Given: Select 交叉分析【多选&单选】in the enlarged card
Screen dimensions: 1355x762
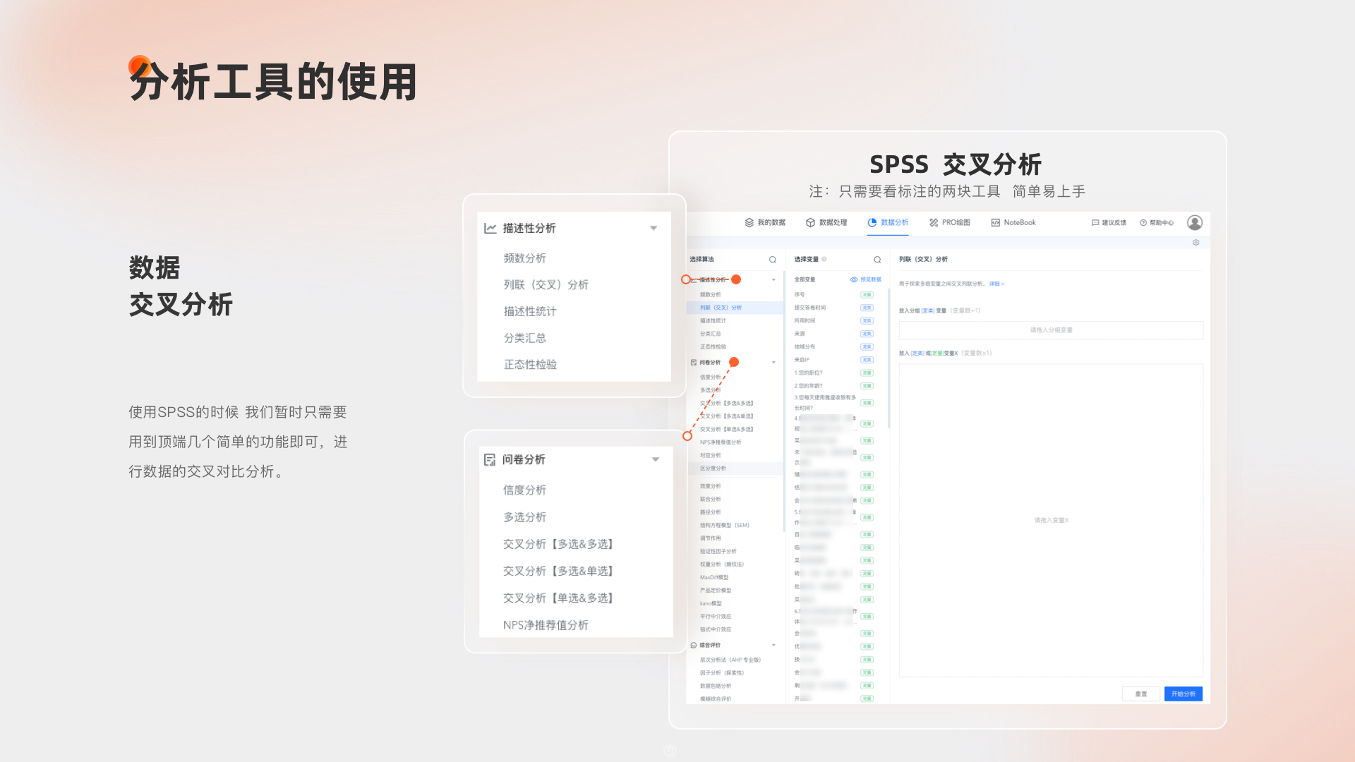Looking at the screenshot, I should [559, 571].
